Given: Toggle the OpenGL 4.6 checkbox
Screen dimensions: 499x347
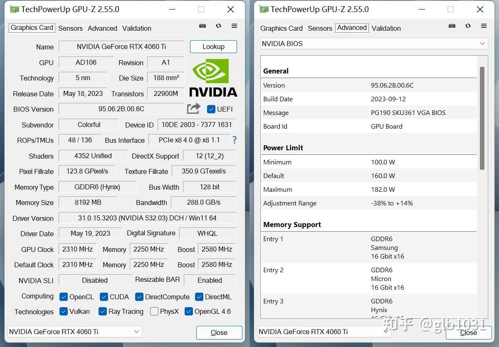Looking at the screenshot, I should tap(189, 311).
